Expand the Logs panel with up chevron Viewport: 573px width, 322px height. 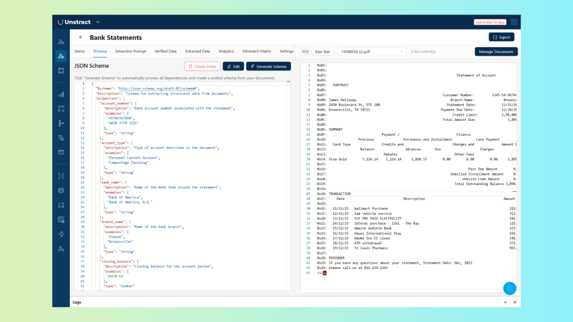click(x=505, y=302)
